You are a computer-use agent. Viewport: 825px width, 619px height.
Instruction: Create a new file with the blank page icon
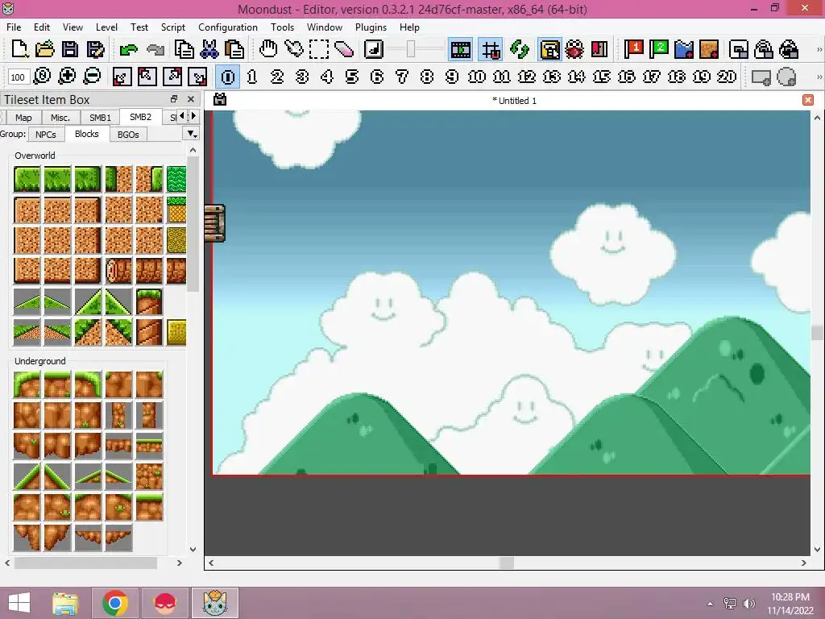pos(19,49)
